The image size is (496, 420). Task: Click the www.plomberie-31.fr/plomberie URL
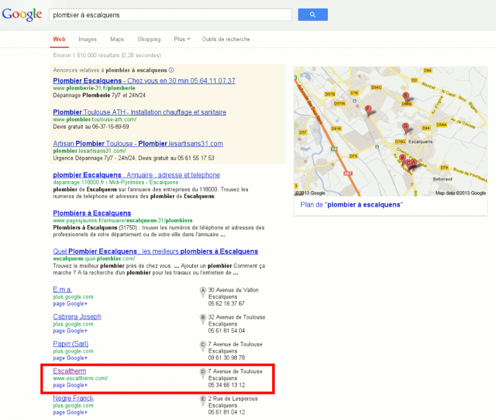[94, 88]
